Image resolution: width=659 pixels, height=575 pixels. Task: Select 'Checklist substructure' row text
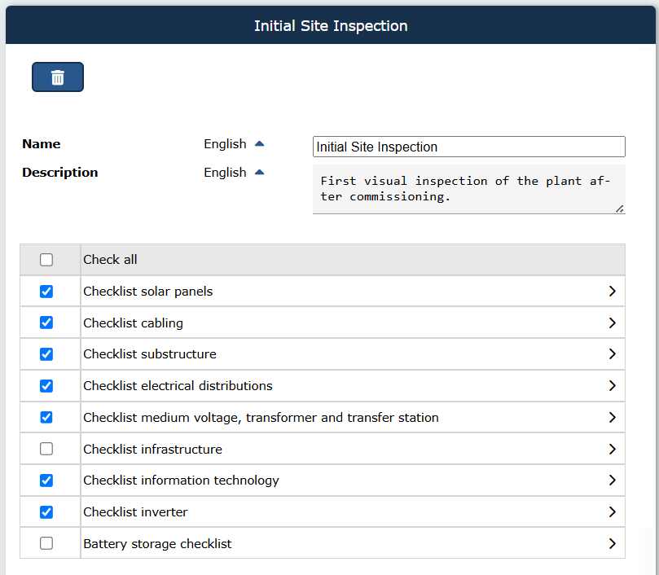pyautogui.click(x=150, y=354)
